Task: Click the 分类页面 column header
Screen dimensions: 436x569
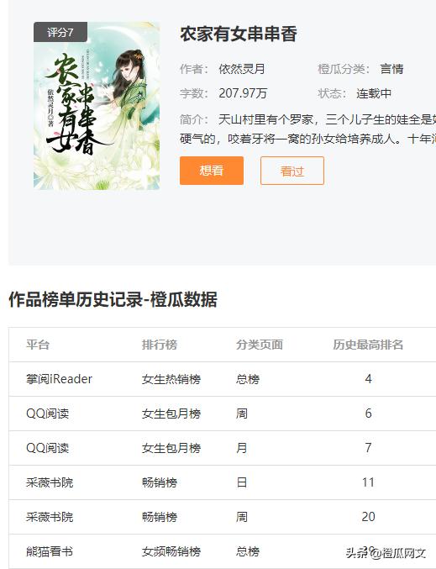Action: (x=260, y=345)
